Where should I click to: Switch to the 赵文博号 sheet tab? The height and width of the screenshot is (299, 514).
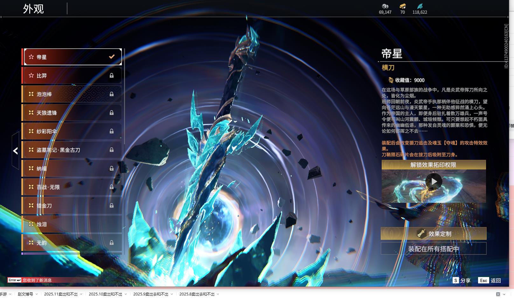[25, 294]
